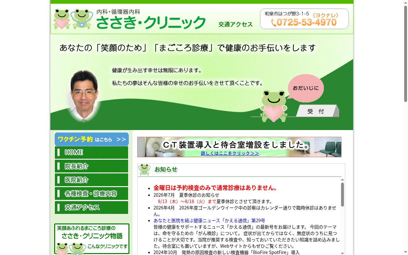Go to the HOME menu item
This screenshot has width=408, height=255.
point(91,152)
